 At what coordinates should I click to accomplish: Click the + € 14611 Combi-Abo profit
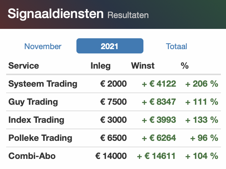[x=156, y=156]
